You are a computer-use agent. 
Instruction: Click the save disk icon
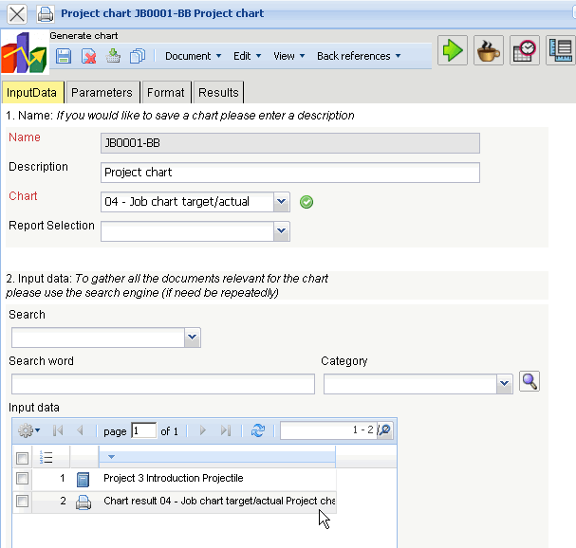point(64,56)
